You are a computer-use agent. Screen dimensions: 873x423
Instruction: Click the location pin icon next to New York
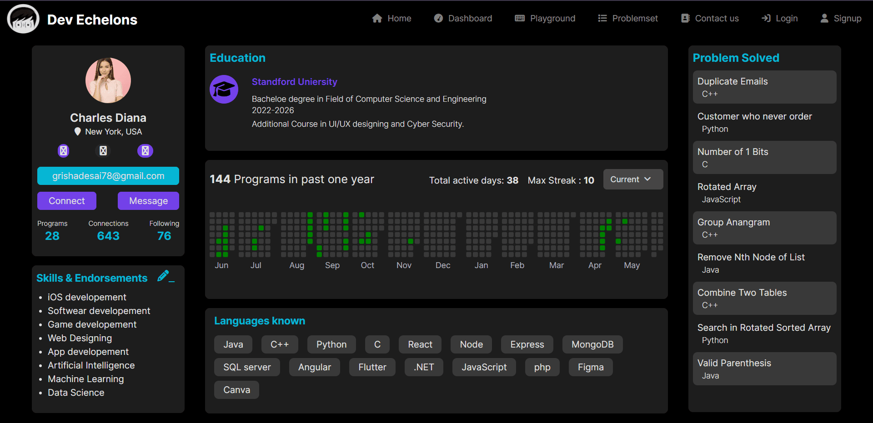coord(78,132)
